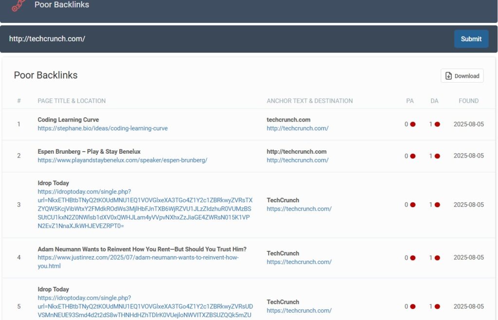
Task: Click the found date 2025-08-05 in row 2
Action: [468, 156]
